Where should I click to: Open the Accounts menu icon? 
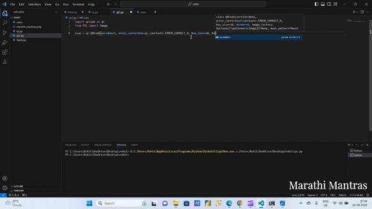[5, 178]
